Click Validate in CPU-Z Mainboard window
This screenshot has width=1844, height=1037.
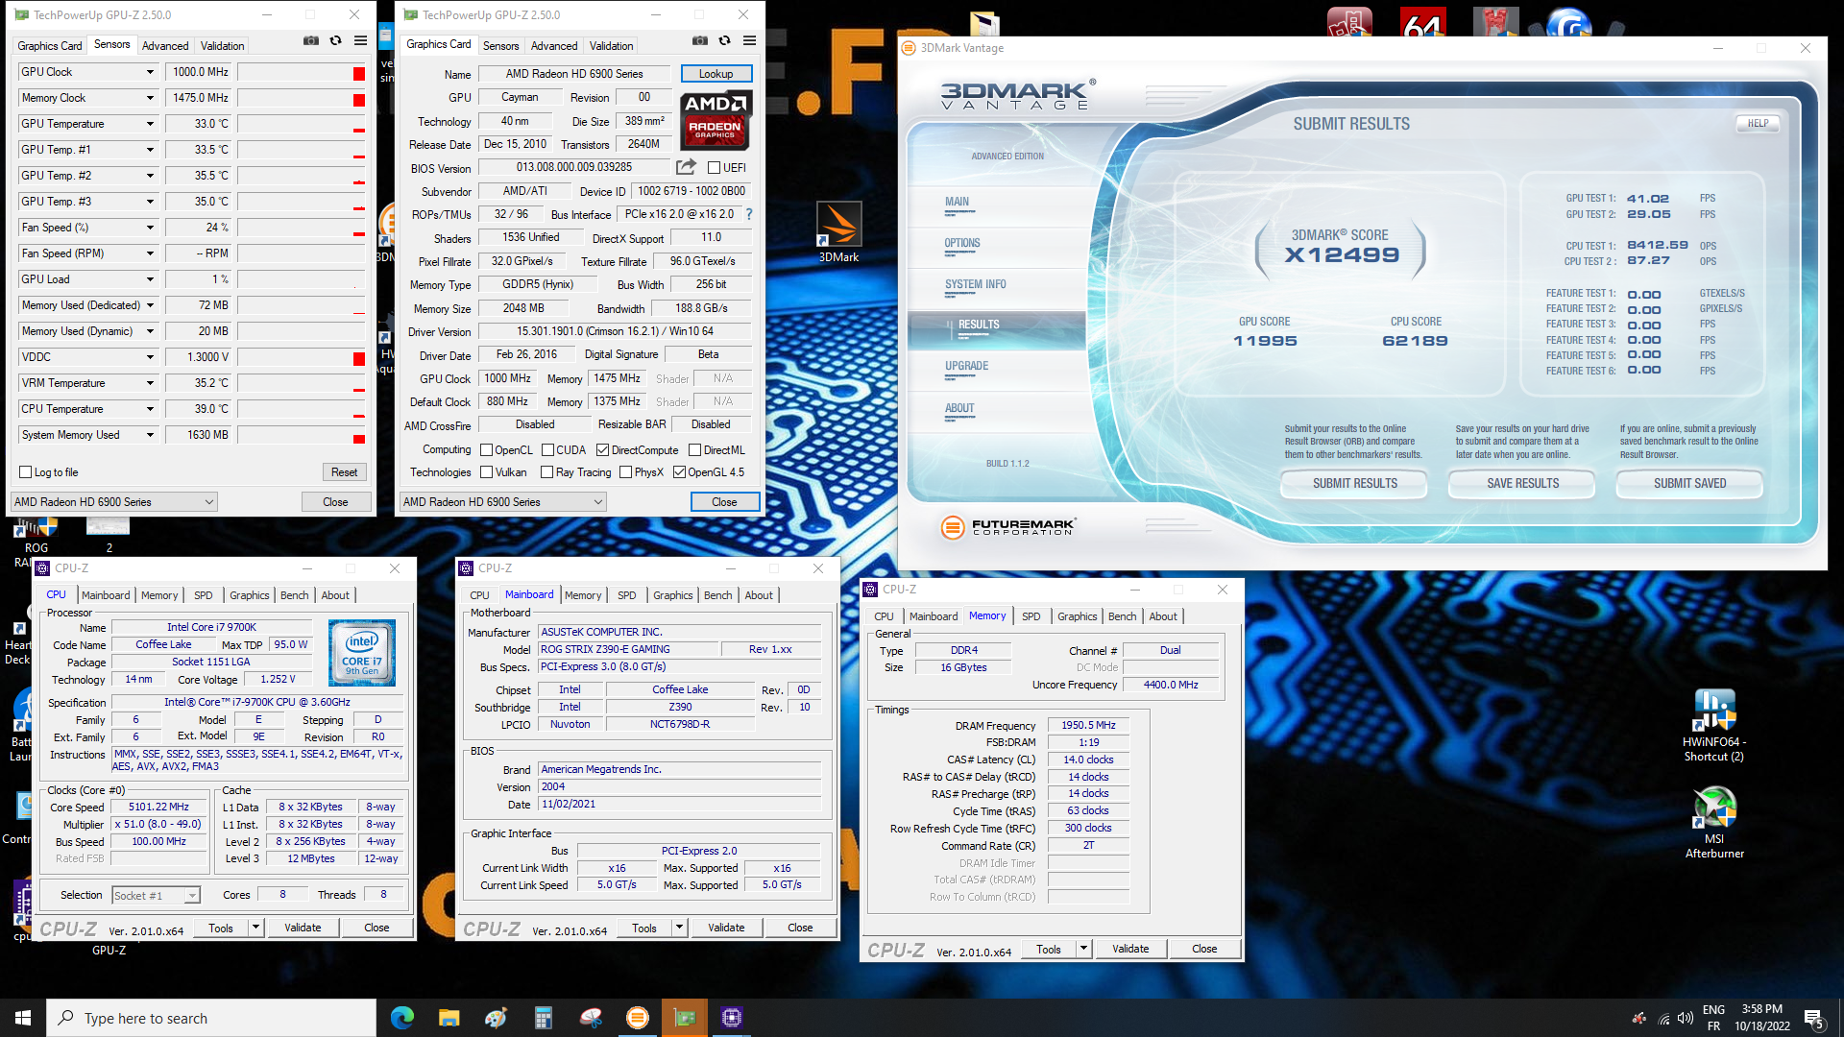[726, 928]
